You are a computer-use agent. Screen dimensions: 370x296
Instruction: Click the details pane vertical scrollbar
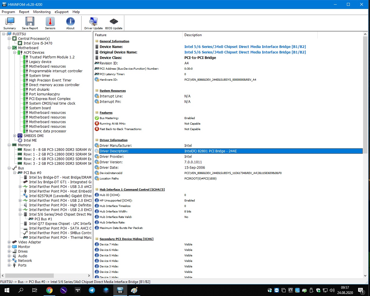pos(365,95)
